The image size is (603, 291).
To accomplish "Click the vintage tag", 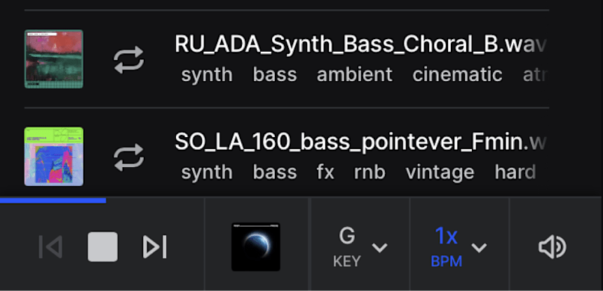I will [440, 172].
